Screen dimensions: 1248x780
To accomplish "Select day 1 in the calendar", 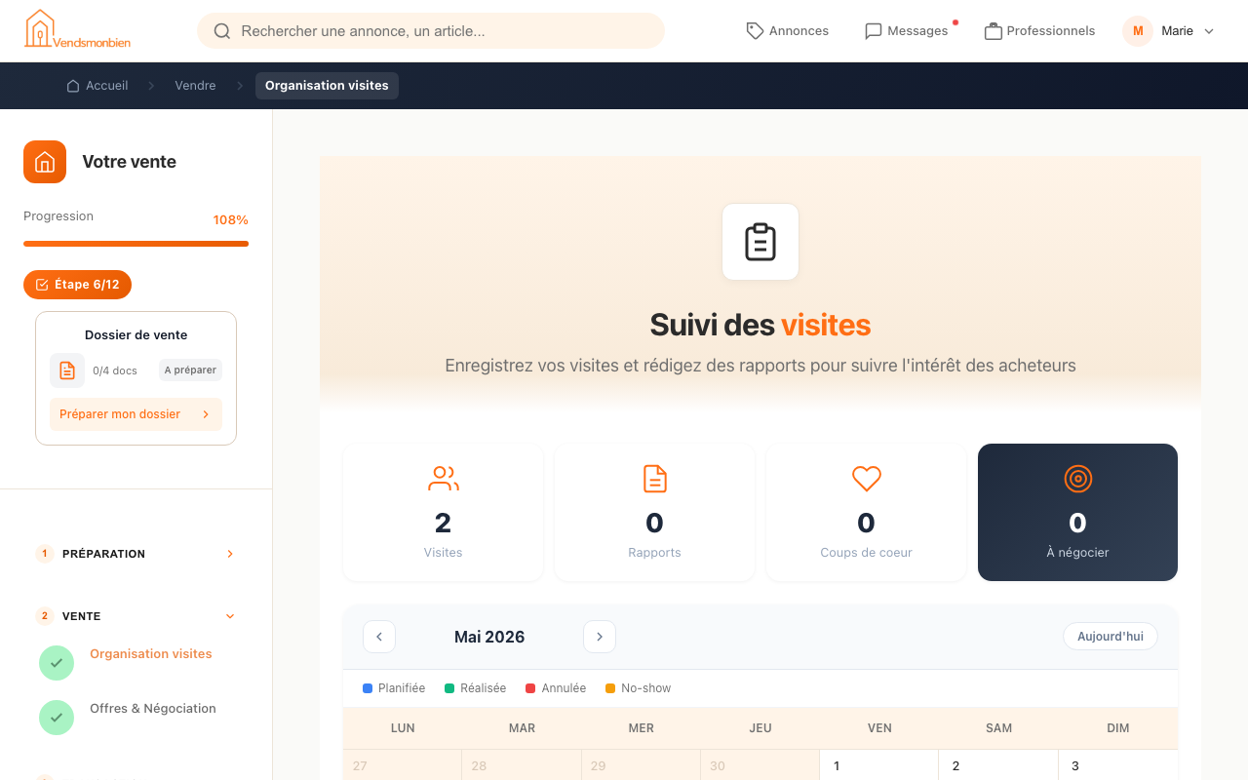I will [878, 765].
